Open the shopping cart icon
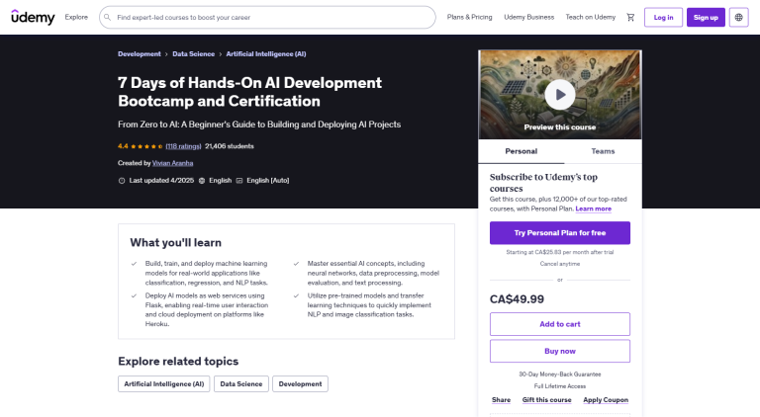 [630, 18]
